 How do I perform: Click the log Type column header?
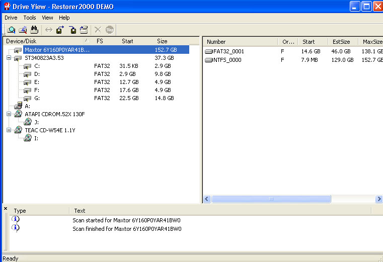coord(39,211)
